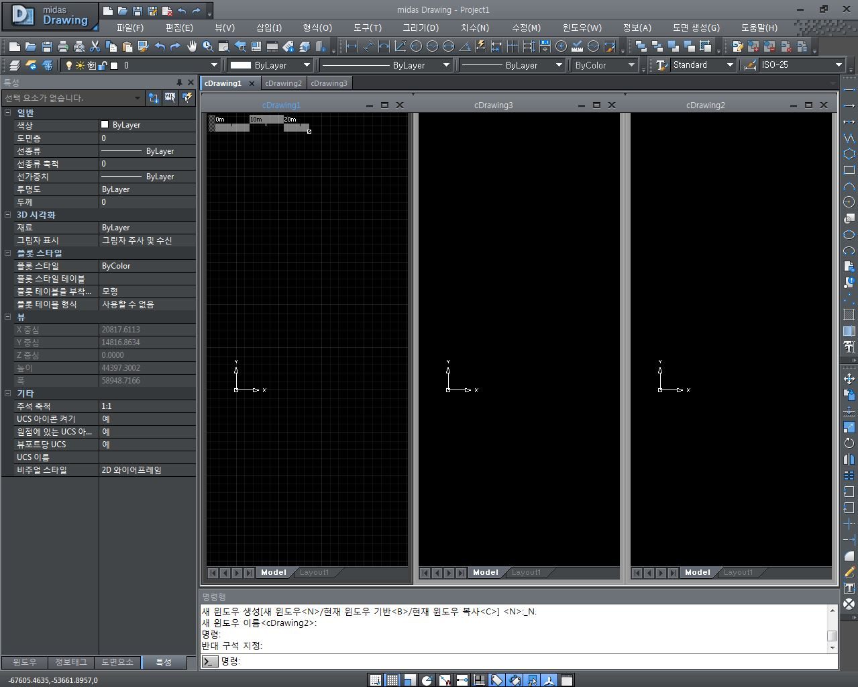Collapse the 3D 시각화 section

point(8,215)
